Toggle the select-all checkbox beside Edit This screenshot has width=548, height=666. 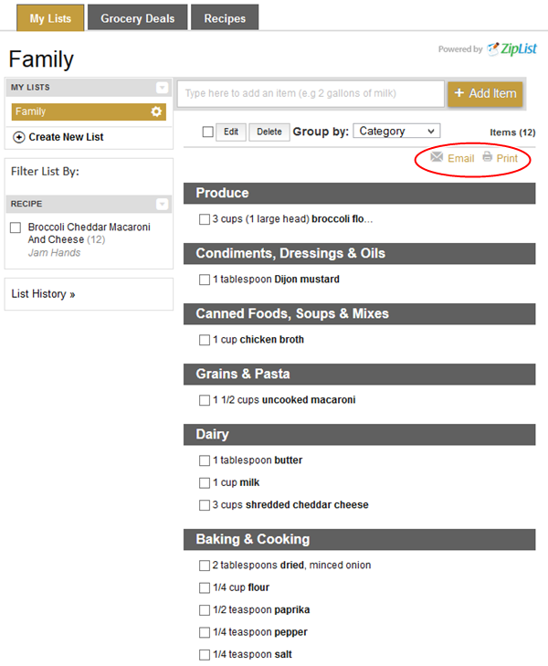208,132
